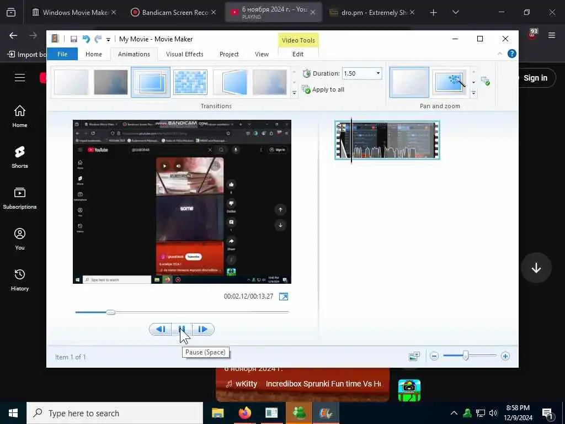The width and height of the screenshot is (565, 424).
Task: Choose the blue flip perspective transition
Action: click(230, 82)
